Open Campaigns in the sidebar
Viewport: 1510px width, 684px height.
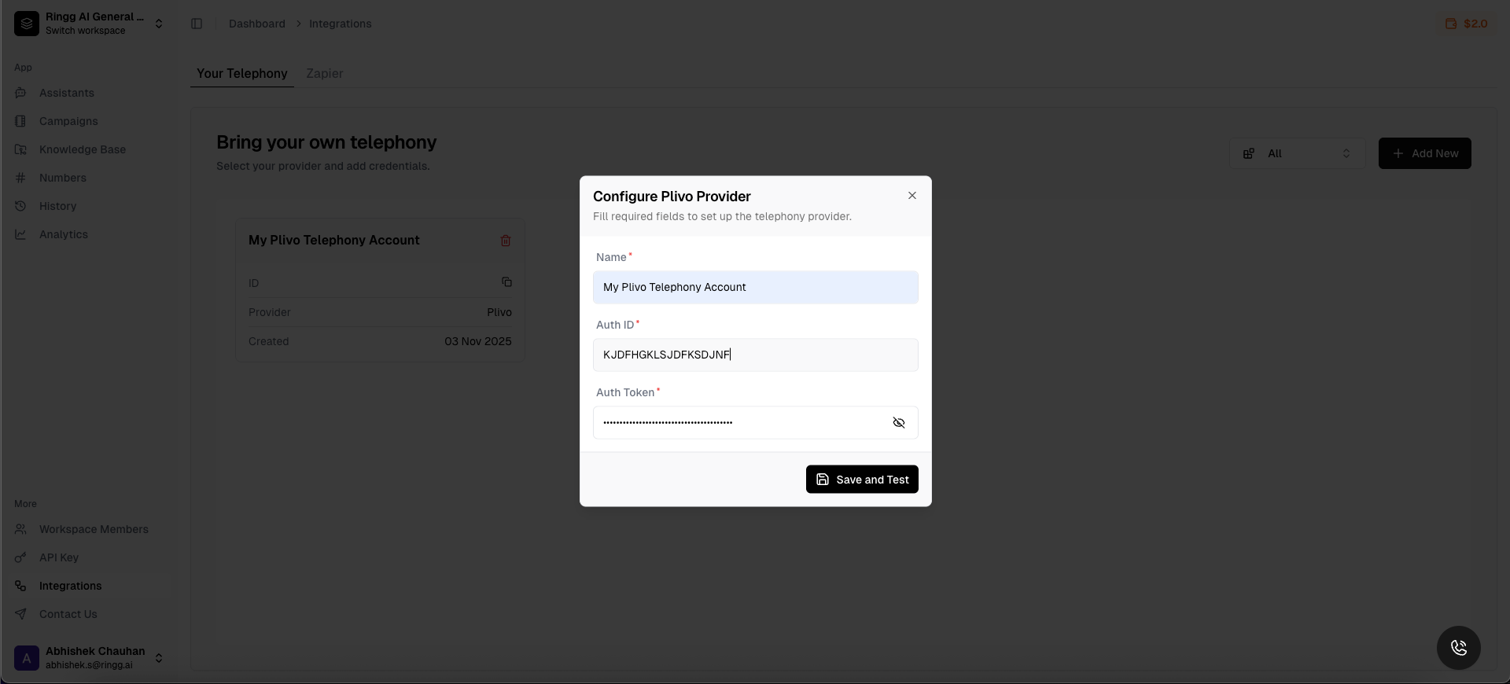click(x=68, y=121)
